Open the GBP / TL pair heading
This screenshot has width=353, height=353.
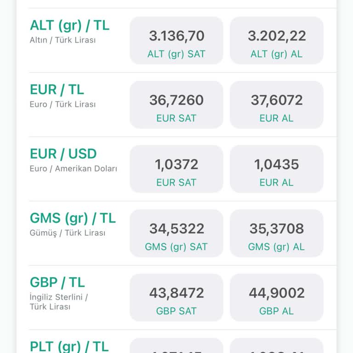pyautogui.click(x=57, y=283)
